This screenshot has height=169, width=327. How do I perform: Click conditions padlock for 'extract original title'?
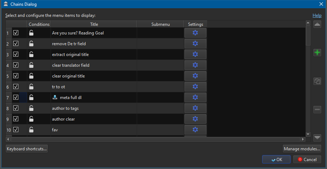click(31, 55)
